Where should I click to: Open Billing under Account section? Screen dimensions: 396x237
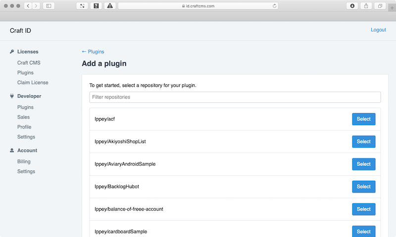[24, 161]
